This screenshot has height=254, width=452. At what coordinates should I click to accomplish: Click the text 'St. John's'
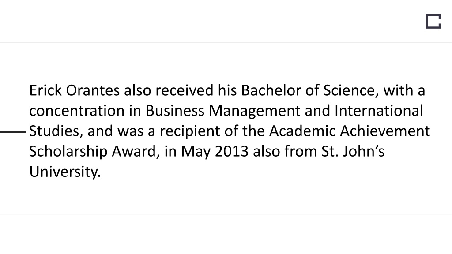click(353, 152)
